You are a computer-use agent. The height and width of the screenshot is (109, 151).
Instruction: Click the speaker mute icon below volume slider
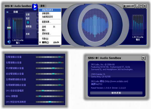click(9, 42)
